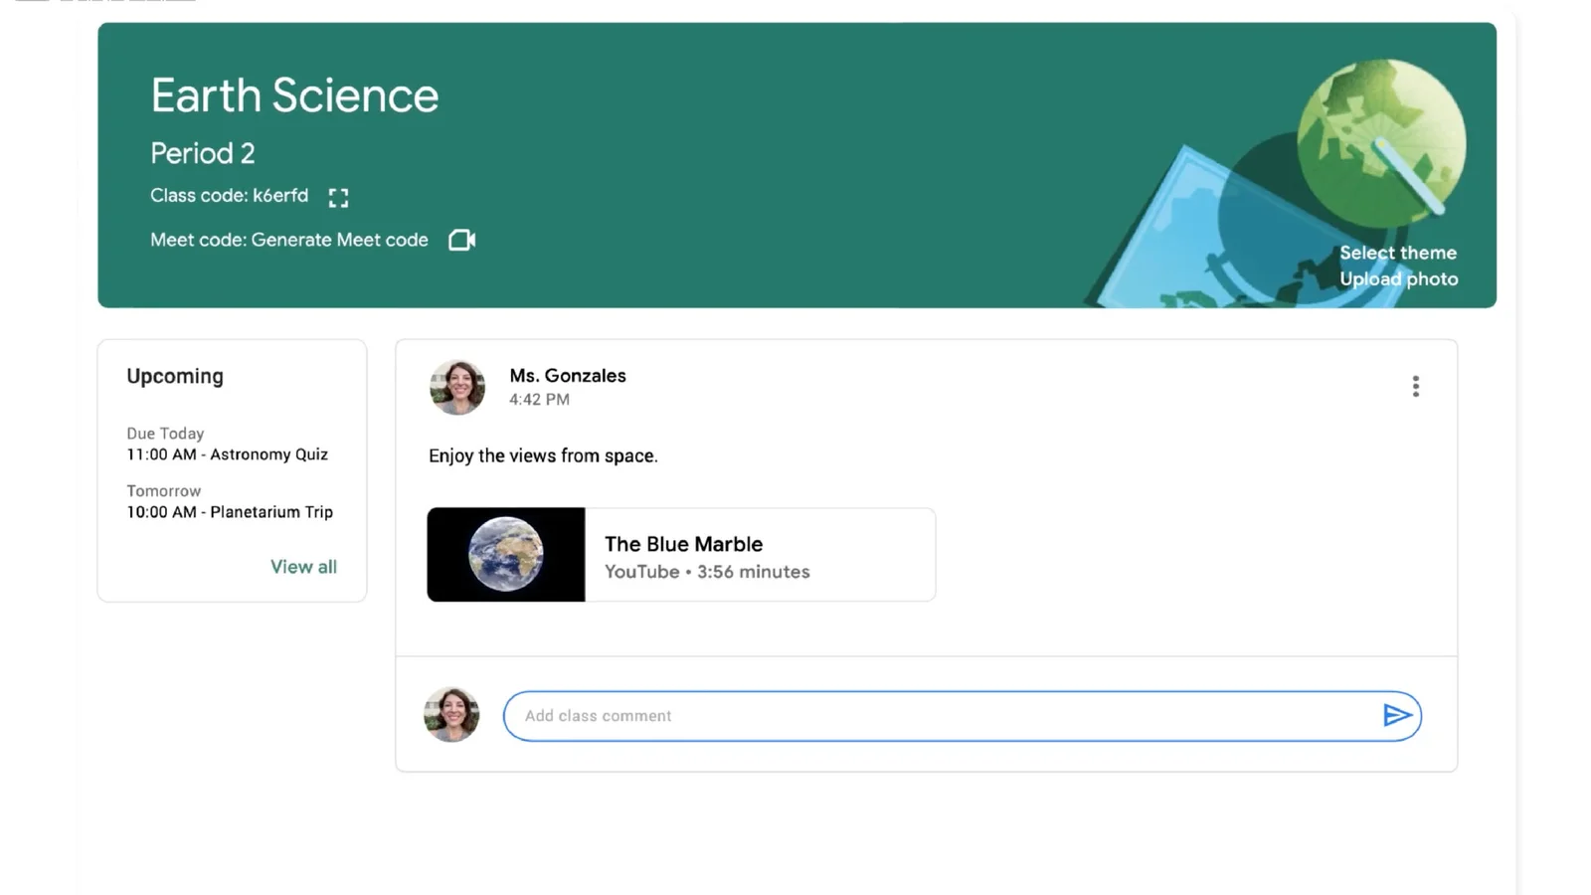Click Generate Meet code
Screen dimensions: 1591x895
pos(339,240)
